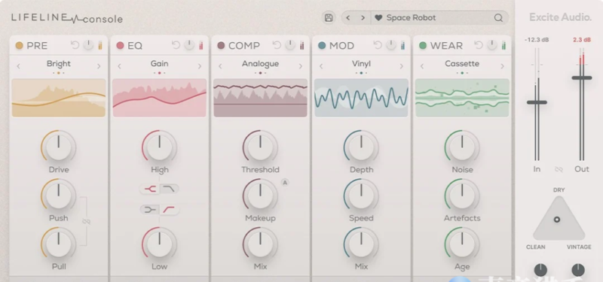Switch PRE to the next mode after Bright
The width and height of the screenshot is (603, 282).
pos(99,66)
